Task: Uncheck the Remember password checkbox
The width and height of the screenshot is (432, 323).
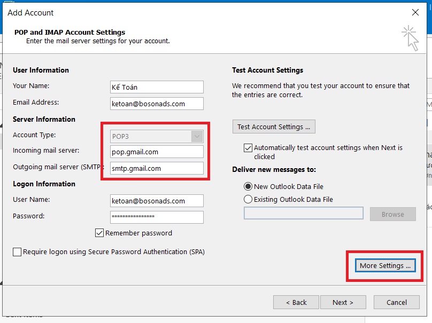Action: 99,233
